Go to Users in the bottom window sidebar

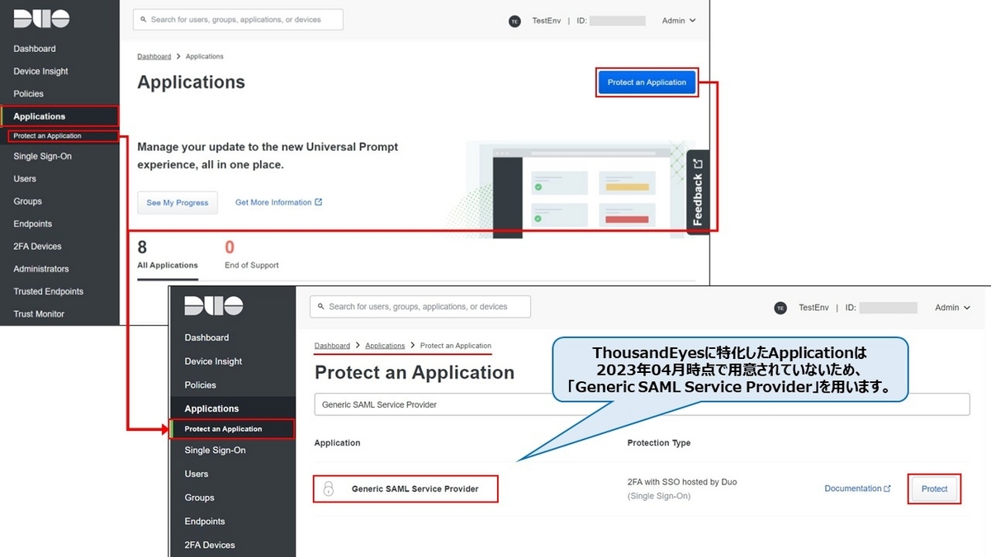point(197,474)
